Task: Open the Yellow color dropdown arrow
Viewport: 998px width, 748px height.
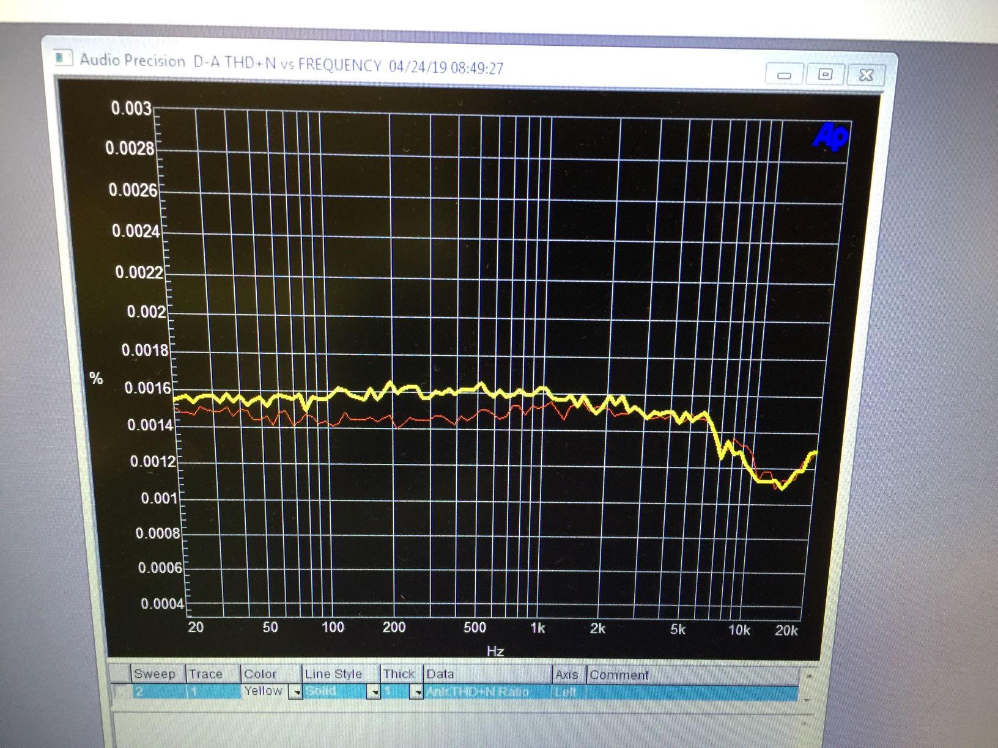Action: click(296, 692)
